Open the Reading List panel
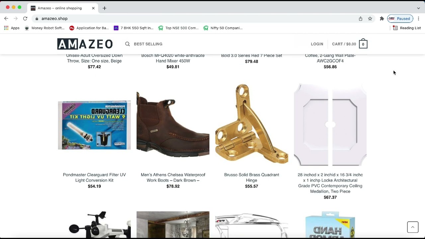Viewport: 425px width, 239px height. coord(407,28)
